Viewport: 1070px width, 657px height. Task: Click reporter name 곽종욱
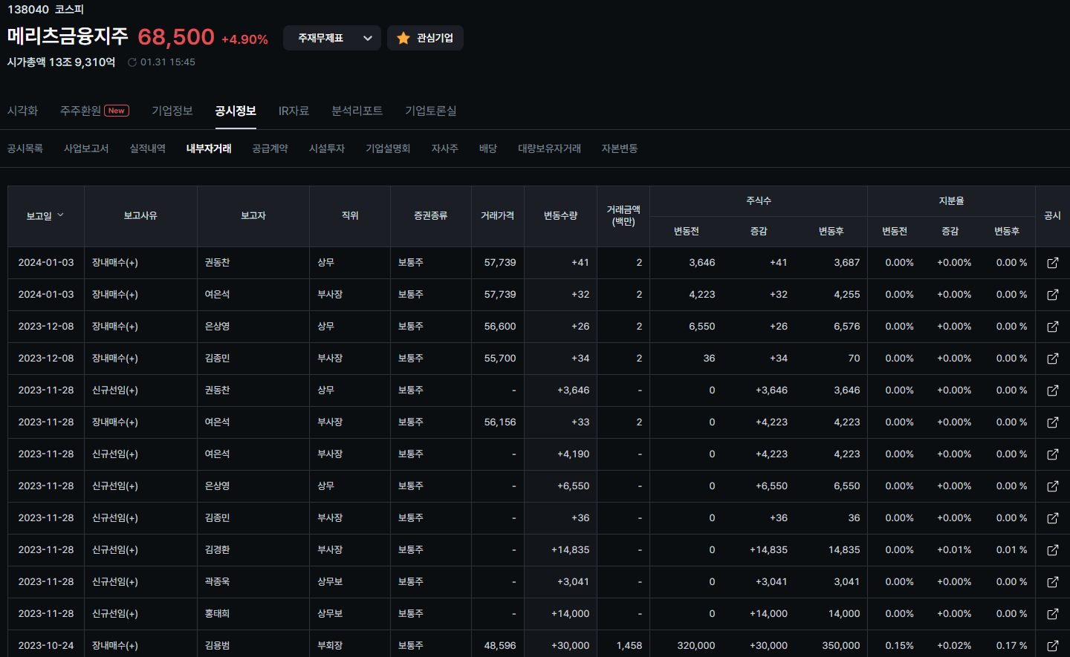point(218,582)
